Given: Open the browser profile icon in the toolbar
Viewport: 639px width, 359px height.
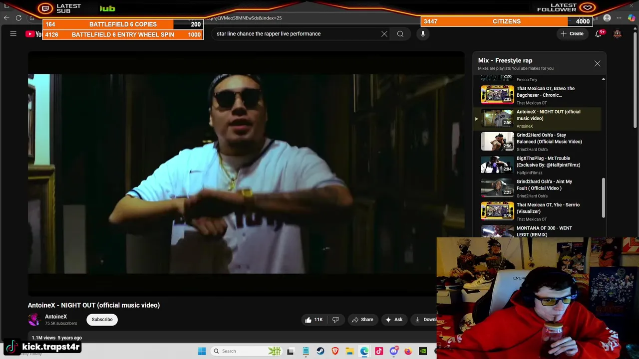Looking at the screenshot, I should coord(607,18).
